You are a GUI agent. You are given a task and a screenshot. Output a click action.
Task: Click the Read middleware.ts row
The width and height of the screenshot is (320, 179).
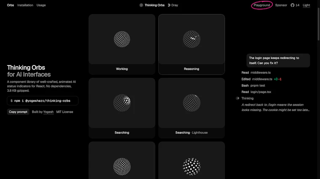pyautogui.click(x=256, y=73)
